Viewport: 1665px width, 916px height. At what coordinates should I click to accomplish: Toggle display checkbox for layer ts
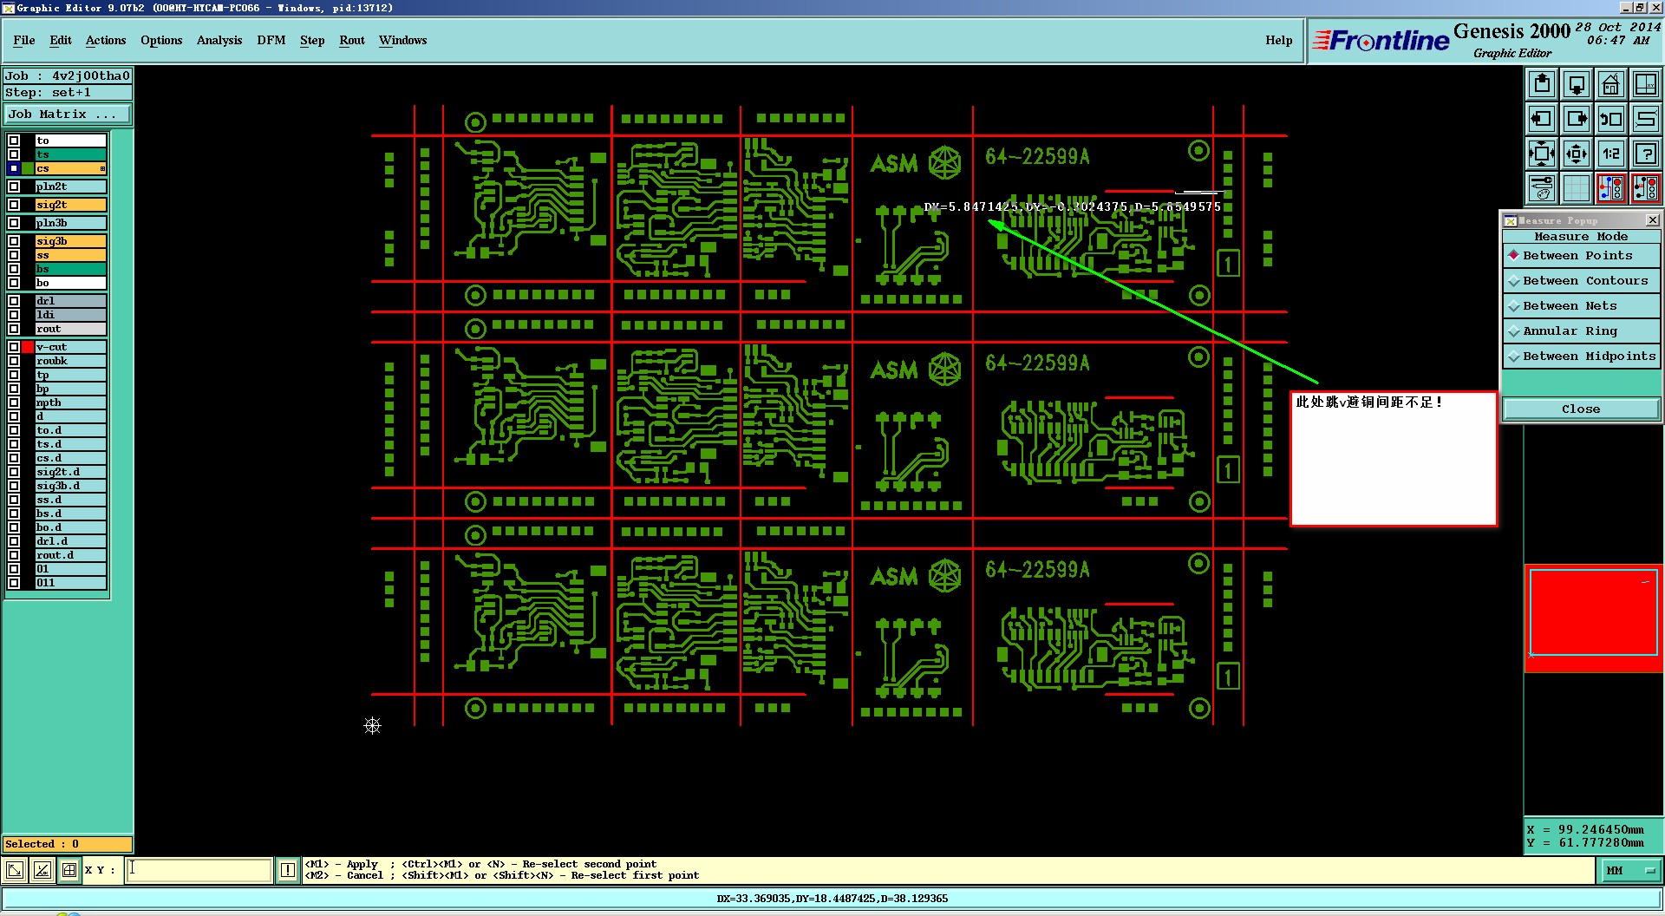(14, 154)
